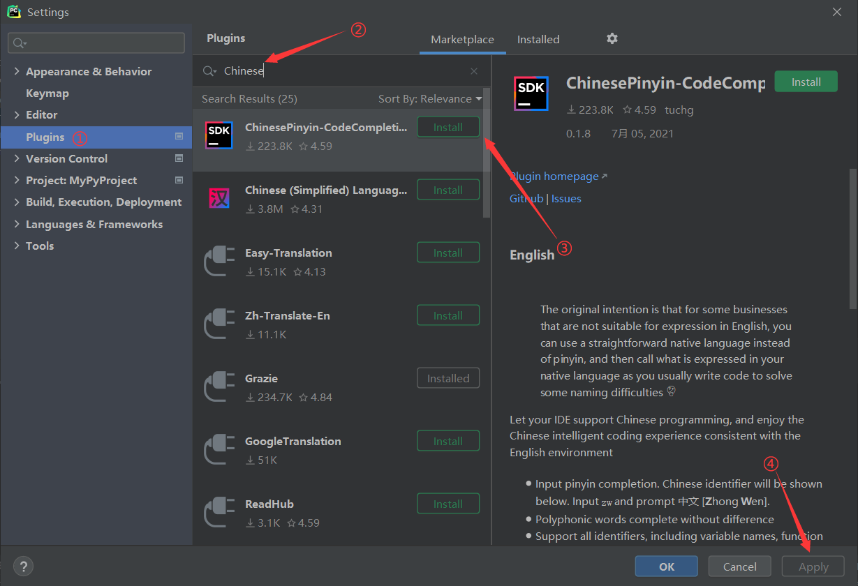This screenshot has height=586, width=858.
Task: Expand Project: MyPyProject node
Action: [17, 180]
